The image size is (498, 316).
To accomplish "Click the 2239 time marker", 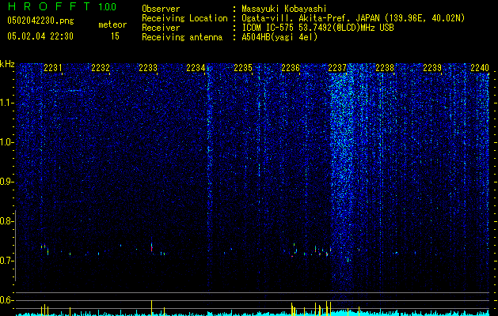I will coord(432,68).
